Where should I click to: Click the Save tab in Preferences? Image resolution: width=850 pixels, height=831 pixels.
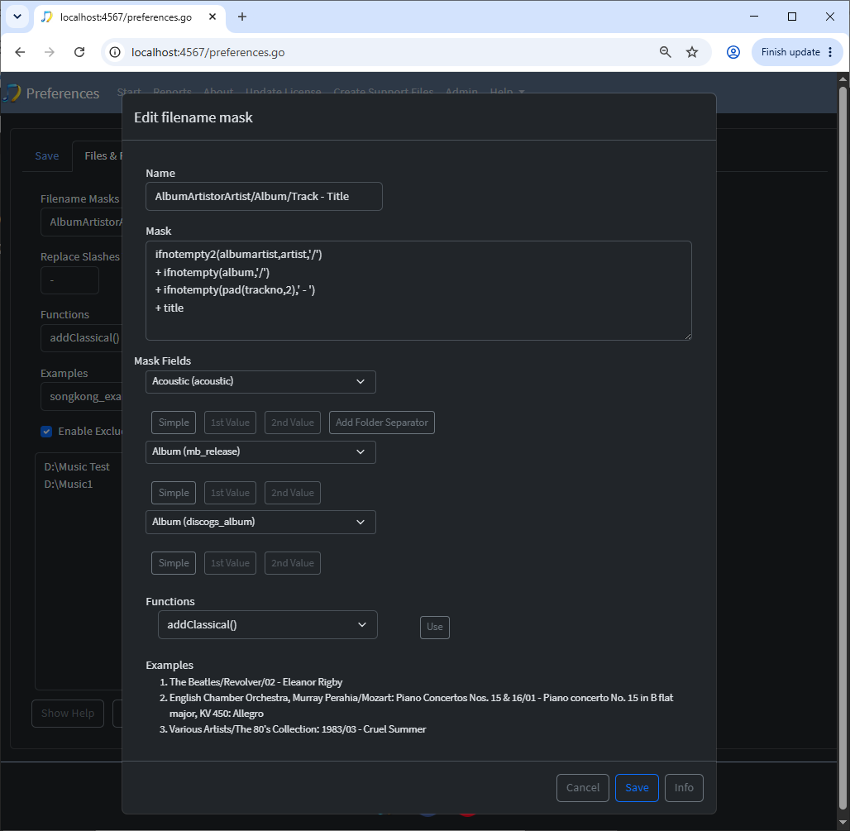click(x=47, y=156)
